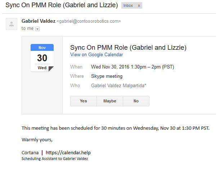Screen dimensions: 220x182
Task: Respond Maybe to the meeting invitation
Action: pyautogui.click(x=110, y=101)
